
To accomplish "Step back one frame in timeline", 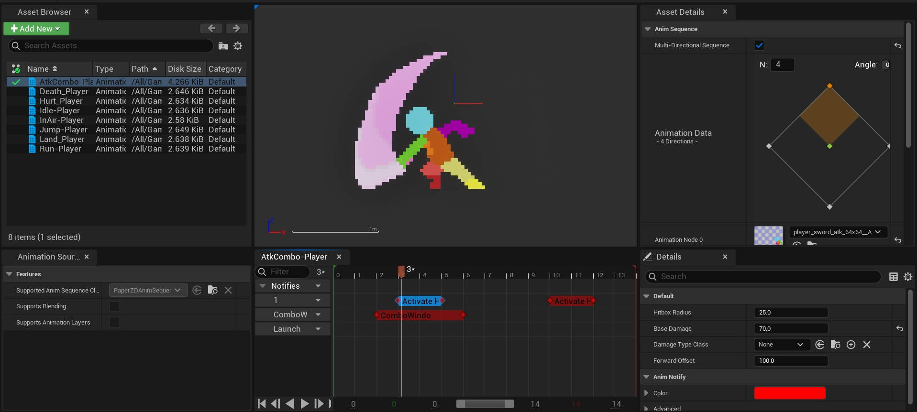I will [x=276, y=404].
